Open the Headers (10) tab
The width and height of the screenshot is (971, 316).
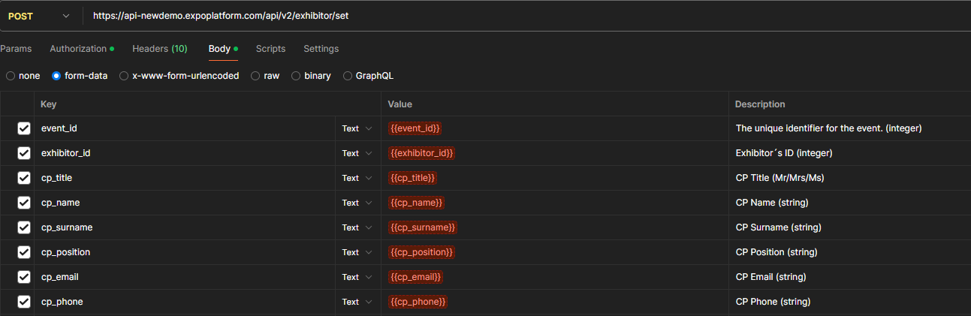pyautogui.click(x=160, y=49)
